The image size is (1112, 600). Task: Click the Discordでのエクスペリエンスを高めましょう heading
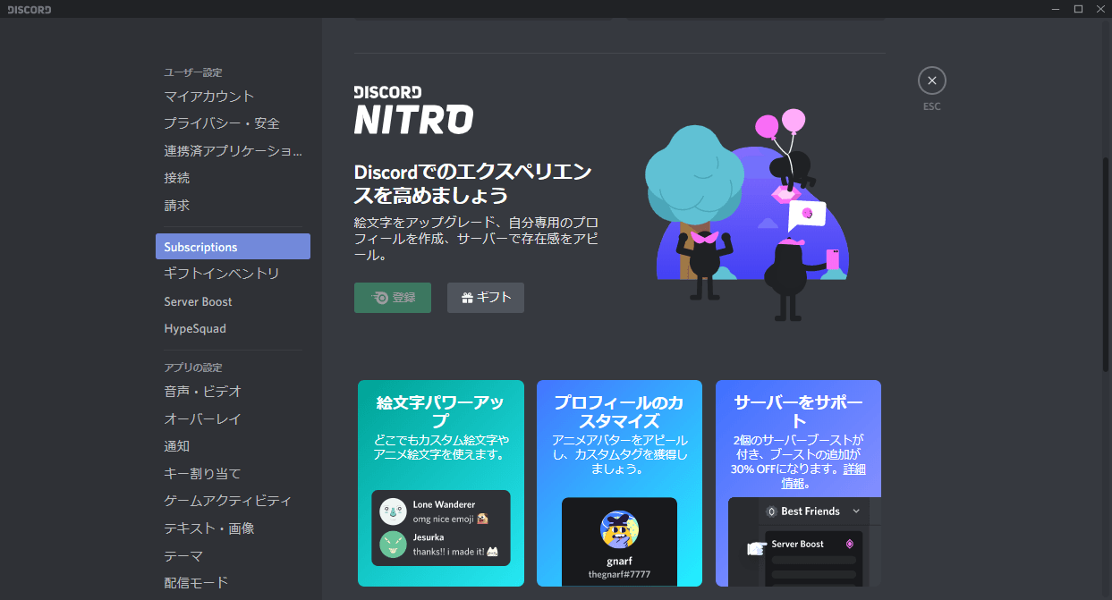pos(474,183)
